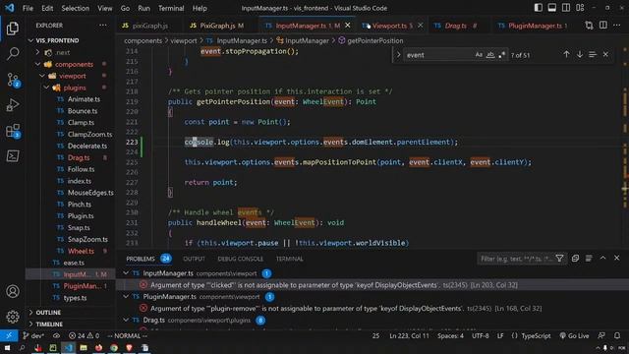Collapse InputManager.ts problems group
This screenshot has width=629, height=354.
126,273
